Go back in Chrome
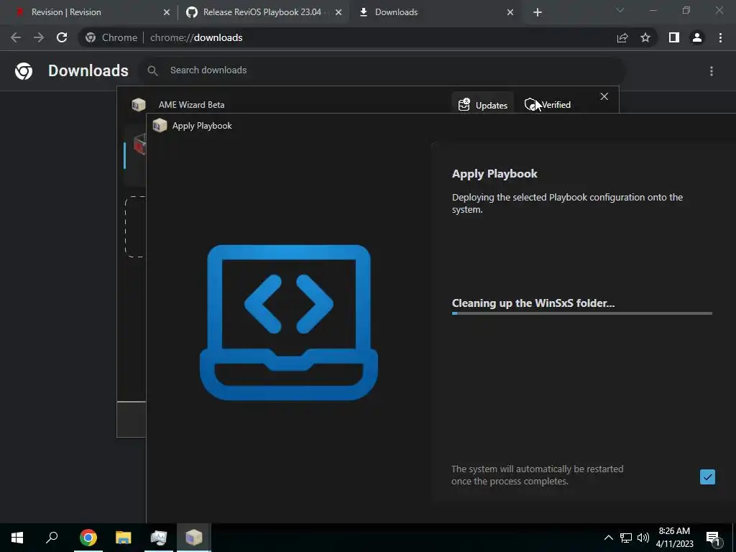This screenshot has height=552, width=736. click(16, 37)
